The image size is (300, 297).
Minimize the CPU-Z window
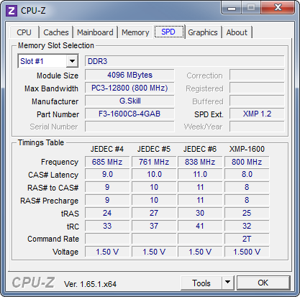tap(232, 9)
